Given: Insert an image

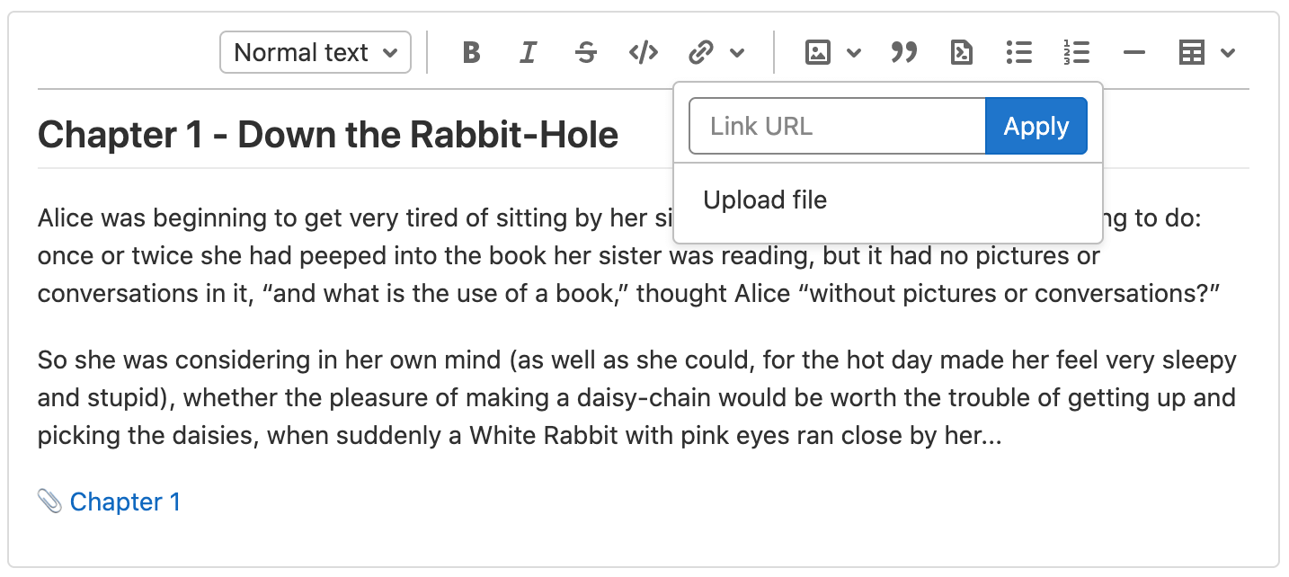Looking at the screenshot, I should 816,52.
